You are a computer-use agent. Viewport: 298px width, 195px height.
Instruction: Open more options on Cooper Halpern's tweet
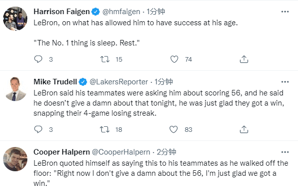pos(285,152)
